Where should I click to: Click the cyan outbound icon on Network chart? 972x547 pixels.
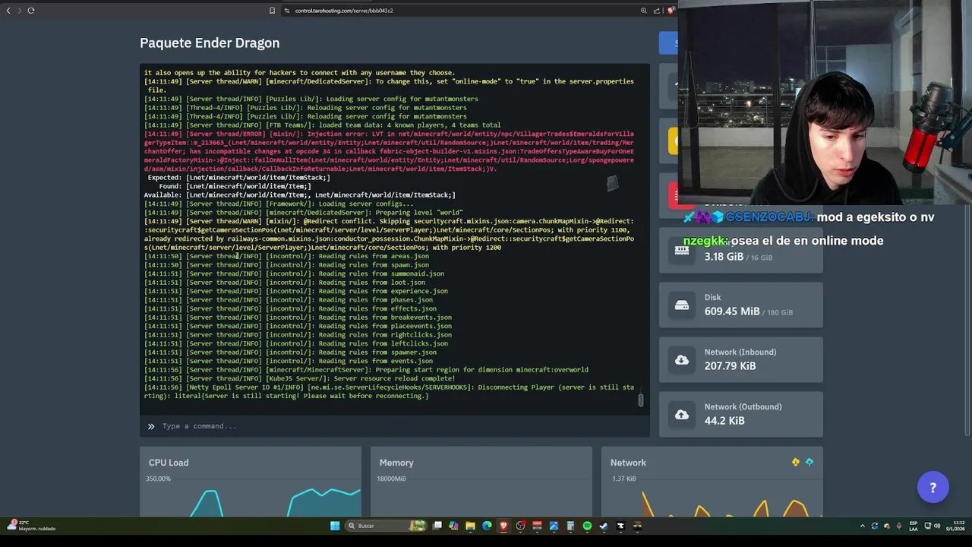point(809,462)
